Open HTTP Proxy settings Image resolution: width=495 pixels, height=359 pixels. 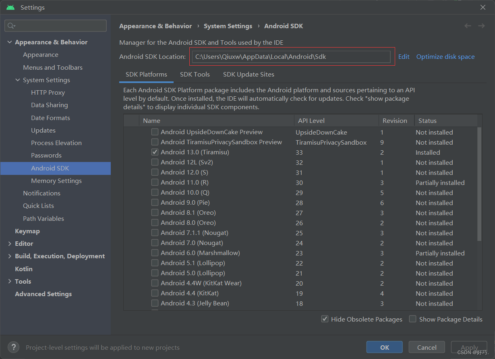click(x=48, y=92)
